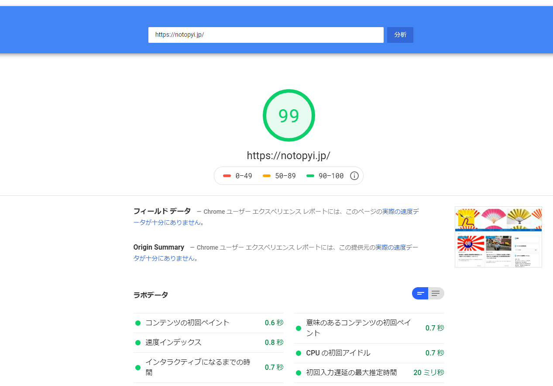Click the red 0-49 legend marker
Viewport: 553px width, 386px height.
227,176
